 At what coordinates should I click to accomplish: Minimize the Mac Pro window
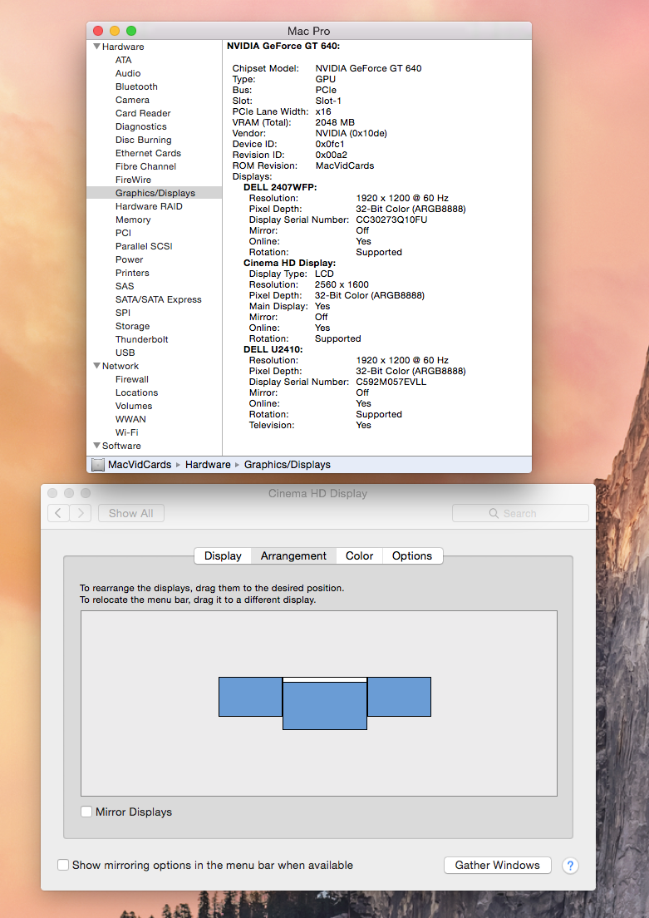click(115, 31)
